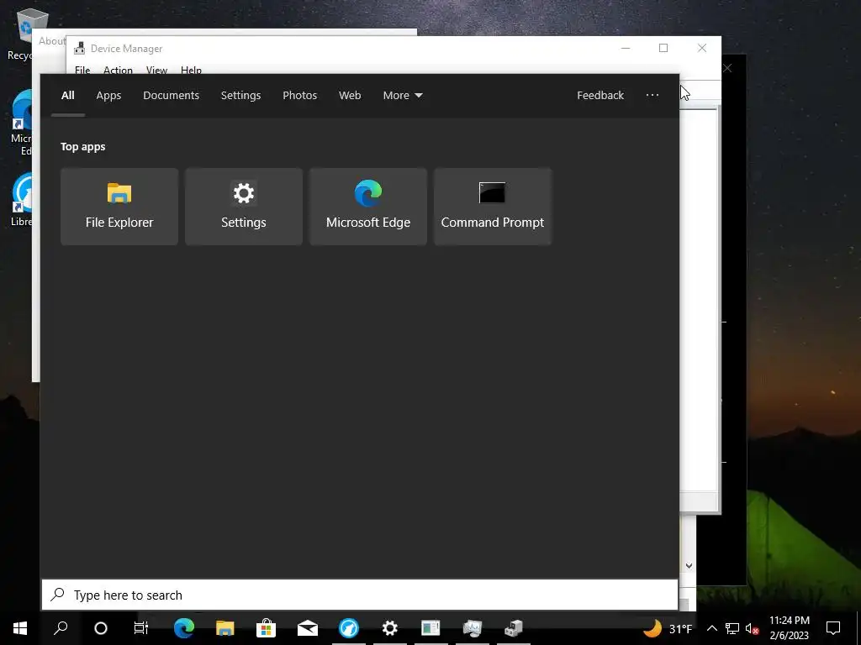Image resolution: width=861 pixels, height=645 pixels.
Task: Open Command Prompt from Top apps
Action: click(x=493, y=207)
